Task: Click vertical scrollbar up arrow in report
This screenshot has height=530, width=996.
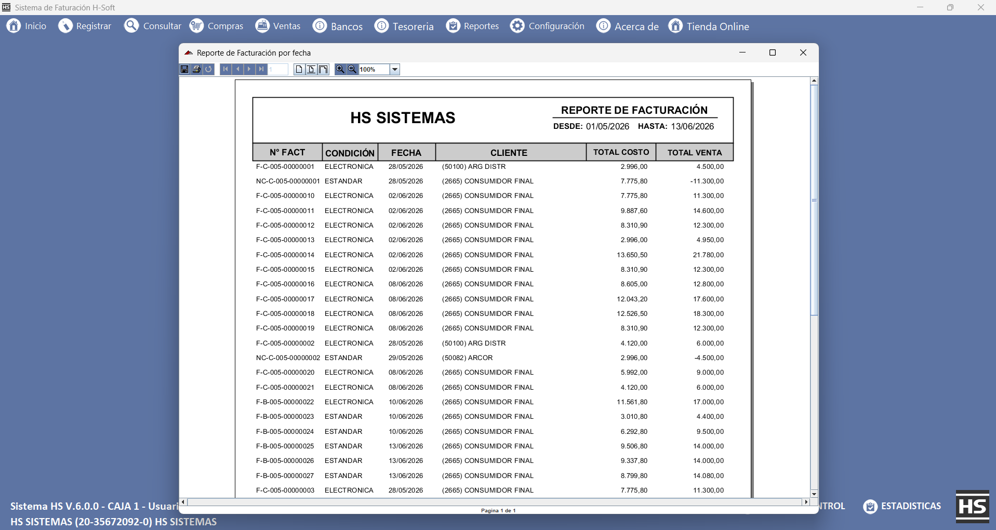Action: (814, 81)
